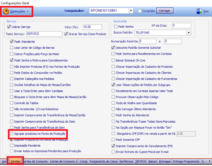This screenshot has width=212, height=166.
Task: Toggle the Completo checkbox
Action: point(140,11)
